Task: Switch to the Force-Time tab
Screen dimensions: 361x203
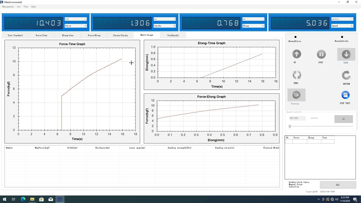Action: point(41,35)
